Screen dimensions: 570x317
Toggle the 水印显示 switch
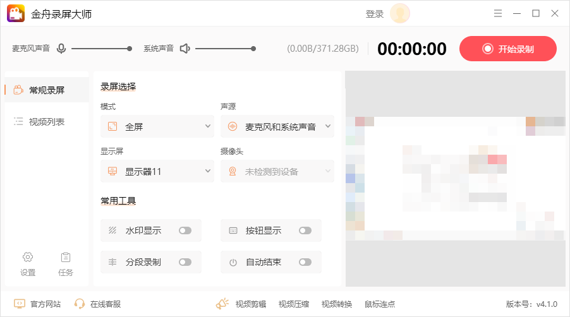click(185, 230)
